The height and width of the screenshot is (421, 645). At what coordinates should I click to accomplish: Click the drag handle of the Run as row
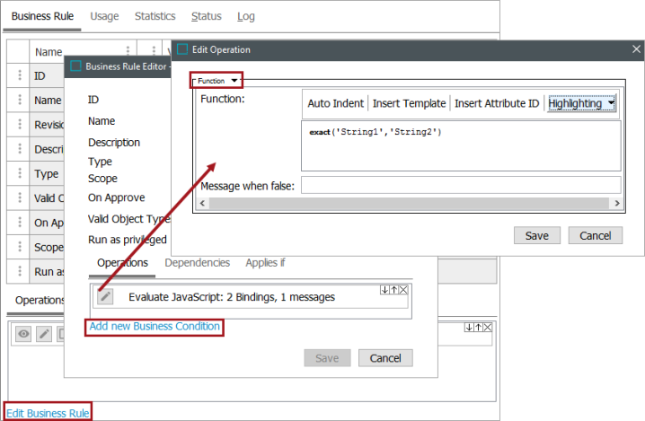pyautogui.click(x=20, y=271)
